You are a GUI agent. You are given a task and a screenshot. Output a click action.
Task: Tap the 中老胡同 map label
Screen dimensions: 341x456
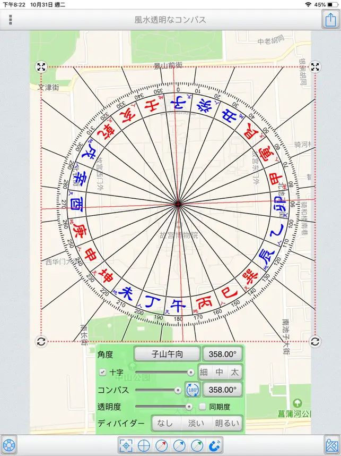tap(271, 40)
